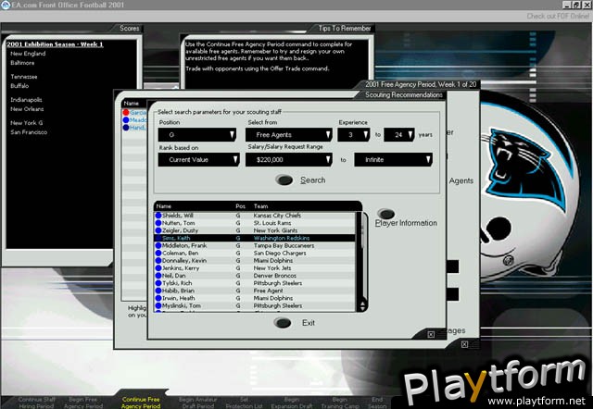
Task: Close the Free Agency window corner X icon
Action: (x=464, y=344)
